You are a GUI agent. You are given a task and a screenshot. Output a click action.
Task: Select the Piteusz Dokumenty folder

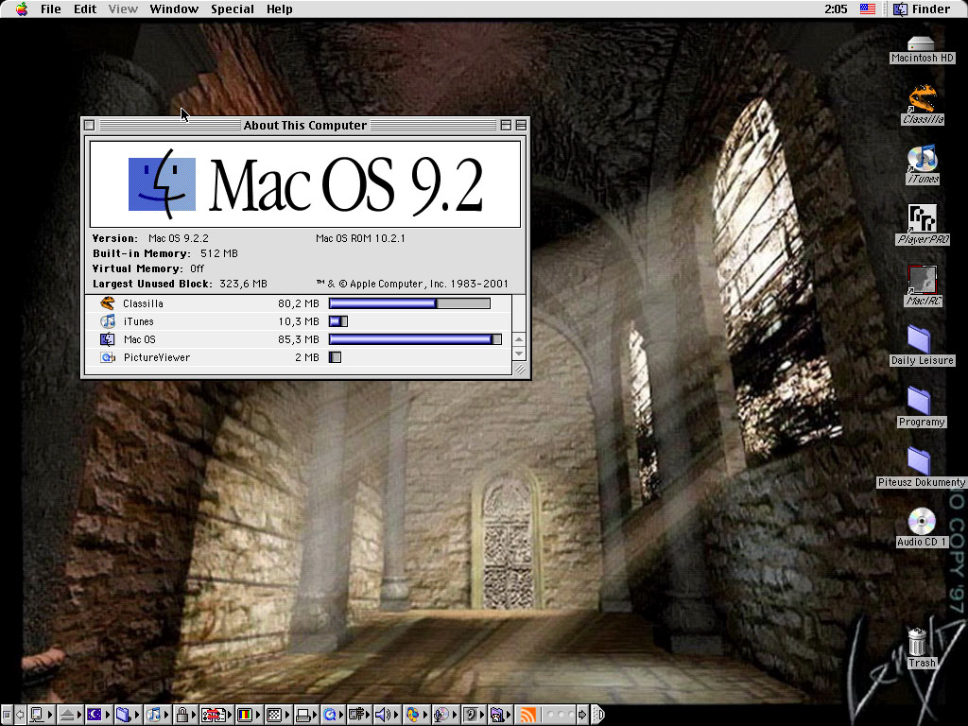coord(922,468)
